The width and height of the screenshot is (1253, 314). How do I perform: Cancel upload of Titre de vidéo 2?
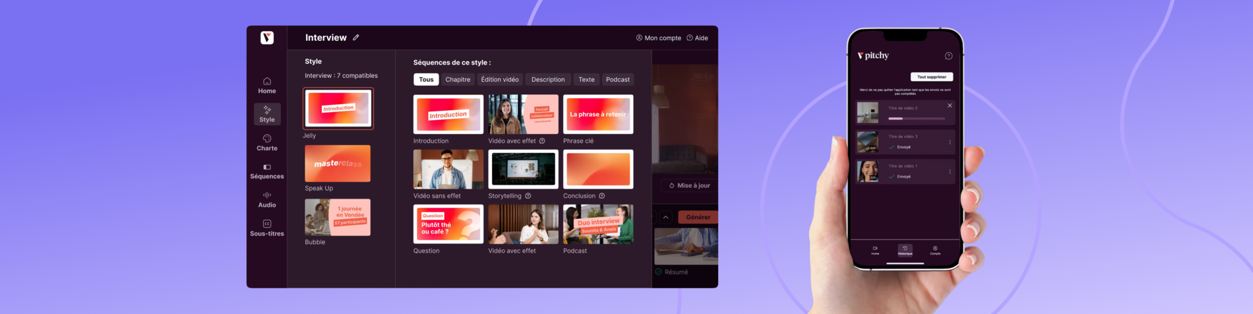[950, 106]
